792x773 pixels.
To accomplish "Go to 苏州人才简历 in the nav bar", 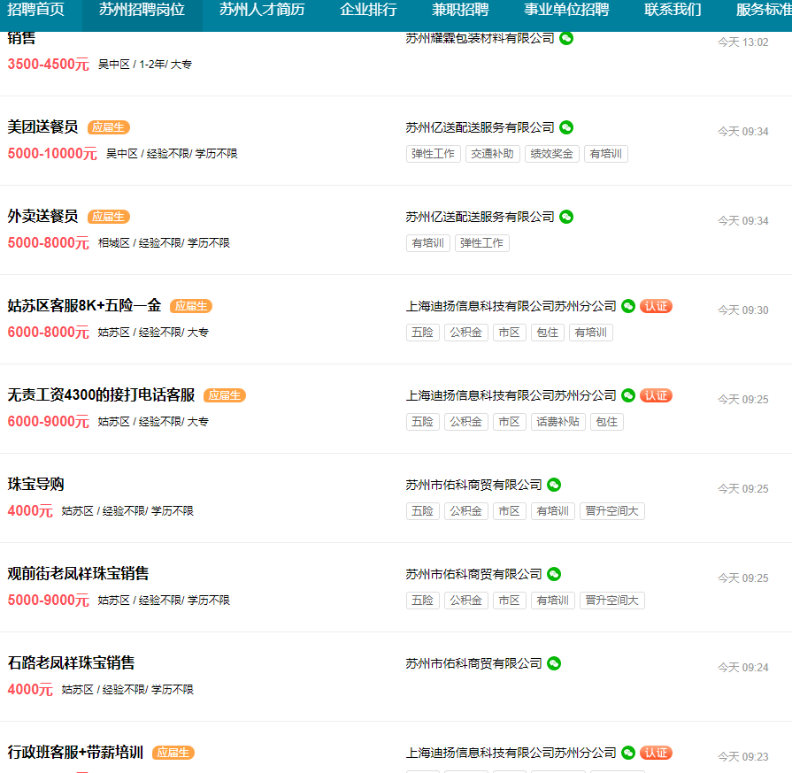I will (262, 11).
